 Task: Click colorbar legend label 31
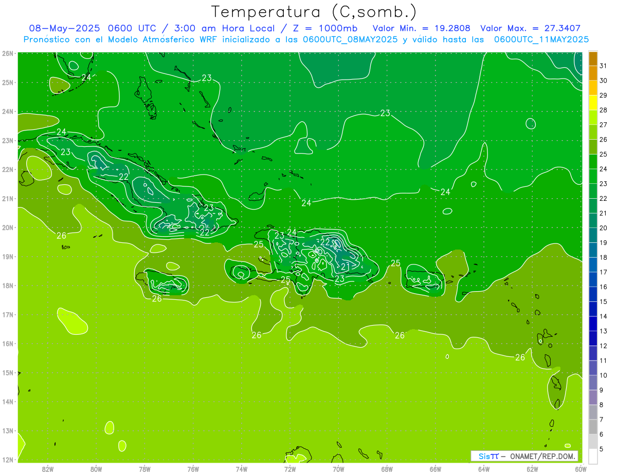603,66
